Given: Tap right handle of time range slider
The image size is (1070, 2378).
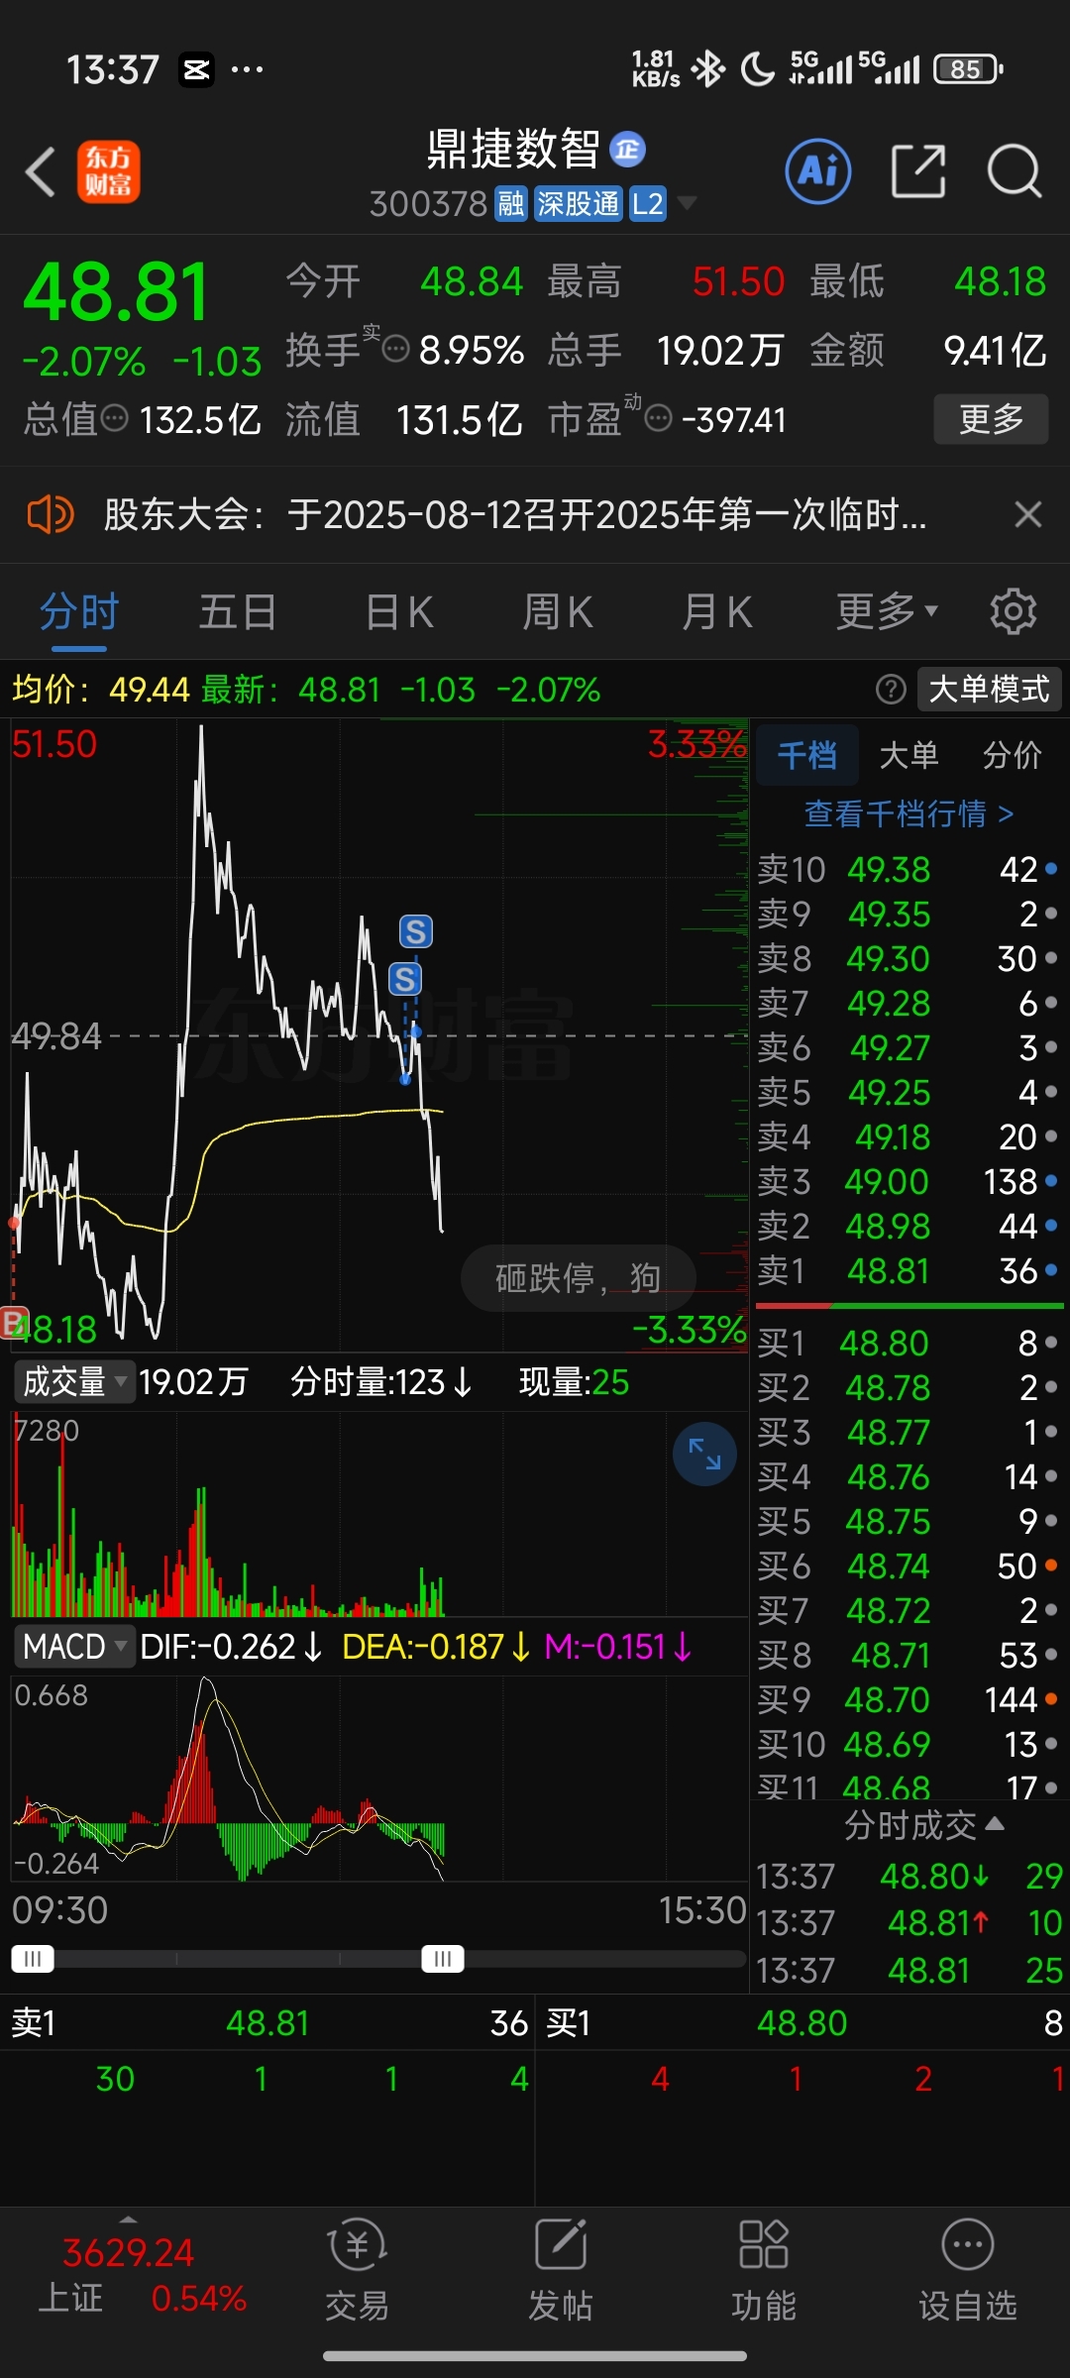Looking at the screenshot, I should [443, 1959].
